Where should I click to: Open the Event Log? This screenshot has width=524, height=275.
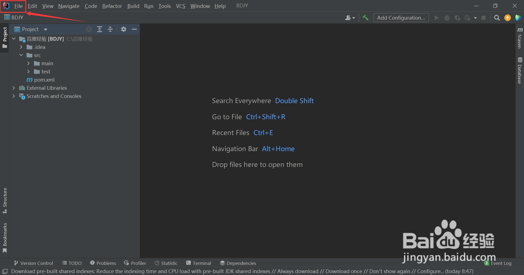pos(498,263)
